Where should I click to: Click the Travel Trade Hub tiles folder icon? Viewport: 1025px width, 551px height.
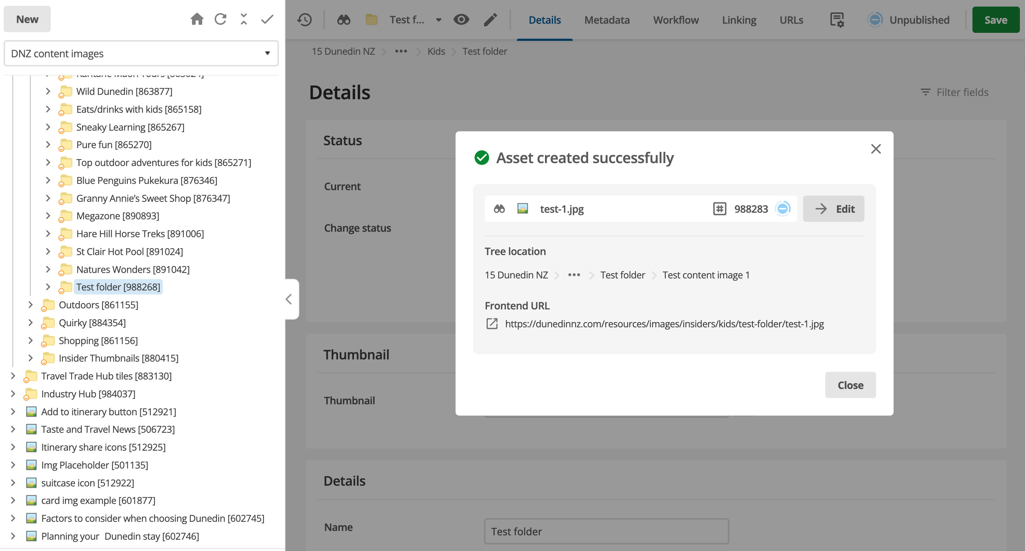click(30, 376)
